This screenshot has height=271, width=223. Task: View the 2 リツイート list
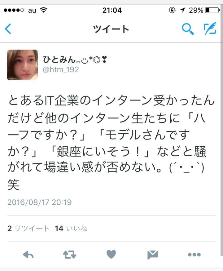28,229
